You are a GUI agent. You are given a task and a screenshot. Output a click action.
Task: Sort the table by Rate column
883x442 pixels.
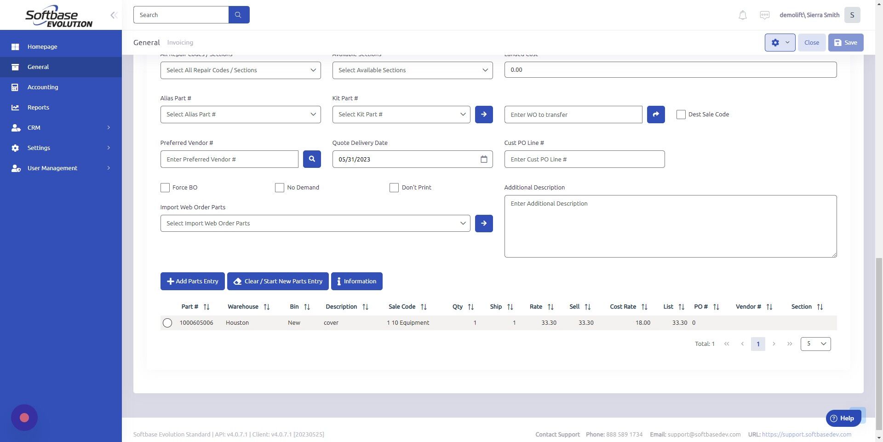(551, 307)
